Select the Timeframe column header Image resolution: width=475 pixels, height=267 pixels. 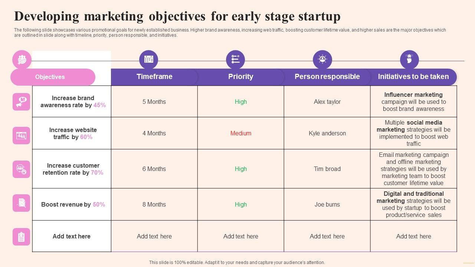(154, 77)
